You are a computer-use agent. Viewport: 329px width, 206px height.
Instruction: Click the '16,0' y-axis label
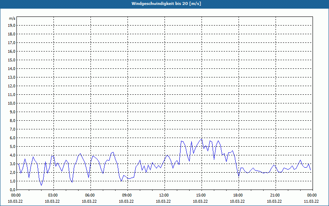(12, 51)
